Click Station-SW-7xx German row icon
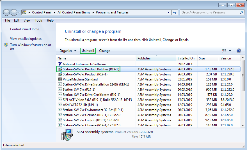The height and width of the screenshot is (150, 247). pyautogui.click(x=60, y=115)
